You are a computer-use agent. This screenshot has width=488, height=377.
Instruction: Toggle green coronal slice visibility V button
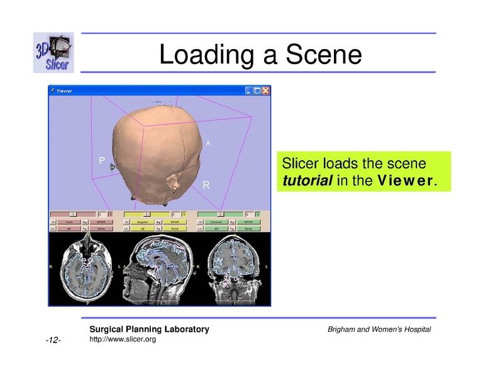pos(258,214)
